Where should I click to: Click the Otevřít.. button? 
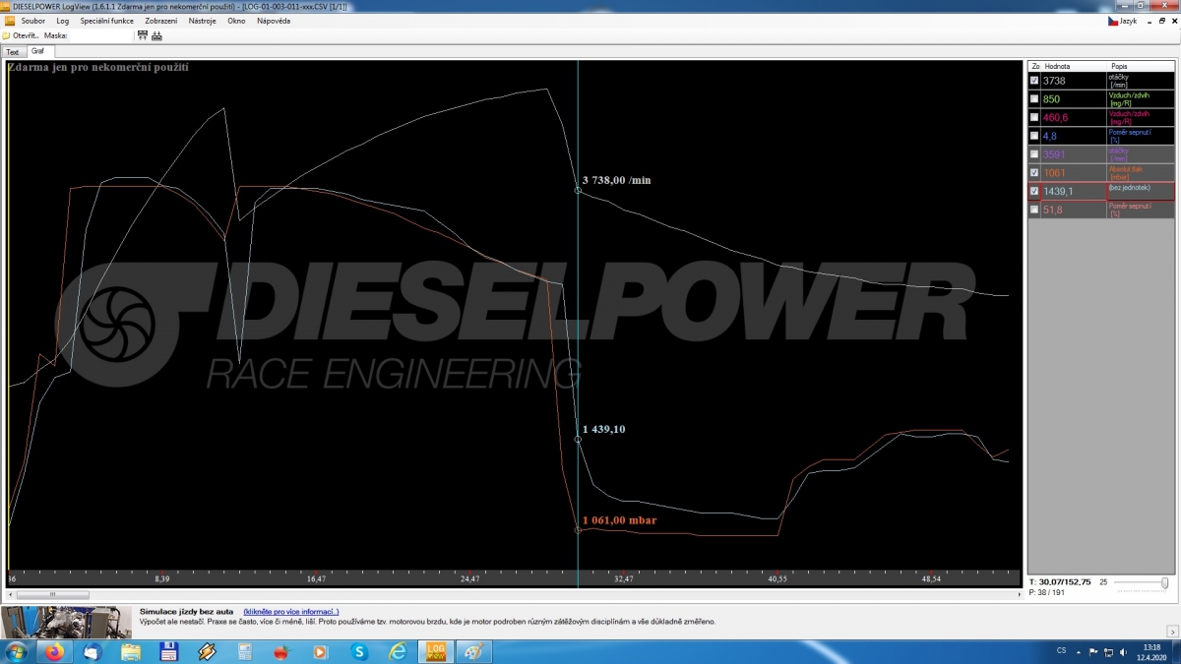coord(21,35)
